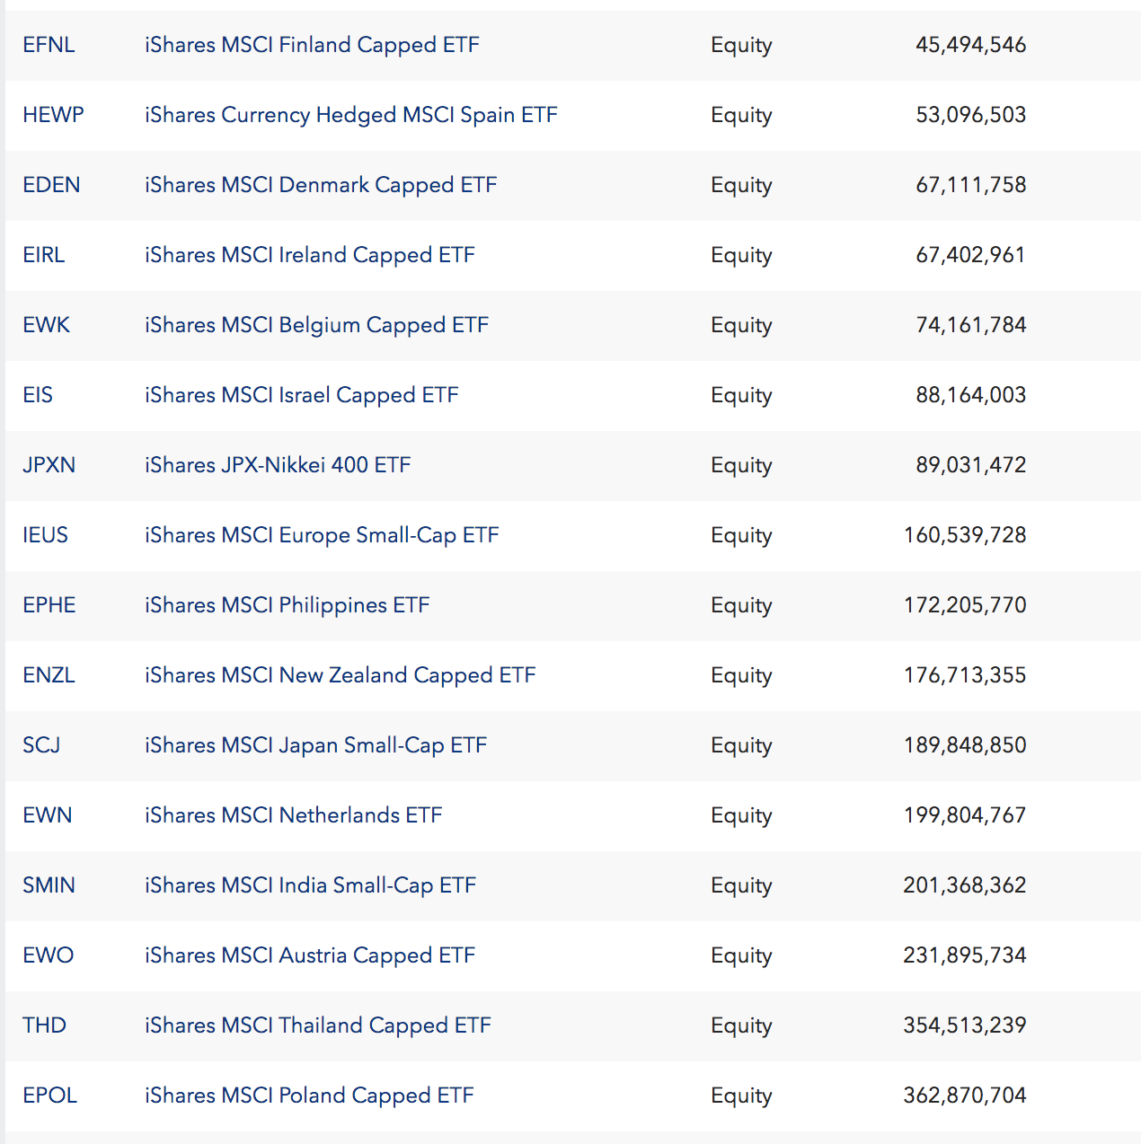1141x1144 pixels.
Task: Select the EDEN ticker link
Action: click(x=51, y=185)
